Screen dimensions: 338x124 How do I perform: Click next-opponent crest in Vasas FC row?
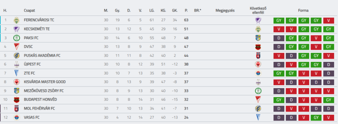click(258, 117)
